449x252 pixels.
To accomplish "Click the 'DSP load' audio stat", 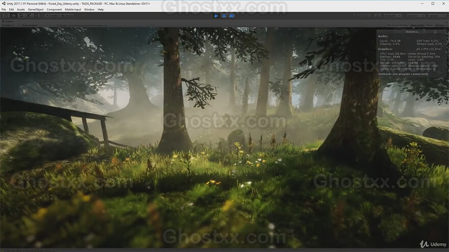I will pyautogui.click(x=427, y=41).
